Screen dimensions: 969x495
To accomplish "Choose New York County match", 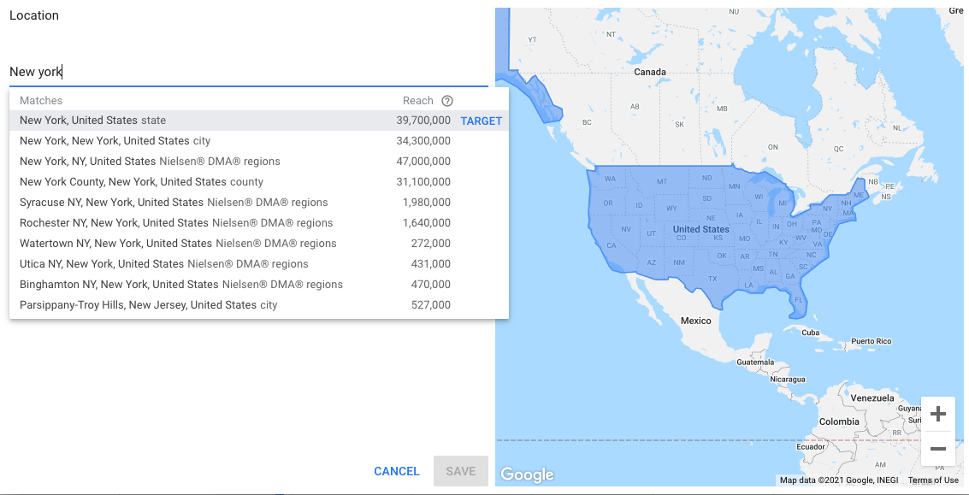I will click(141, 182).
